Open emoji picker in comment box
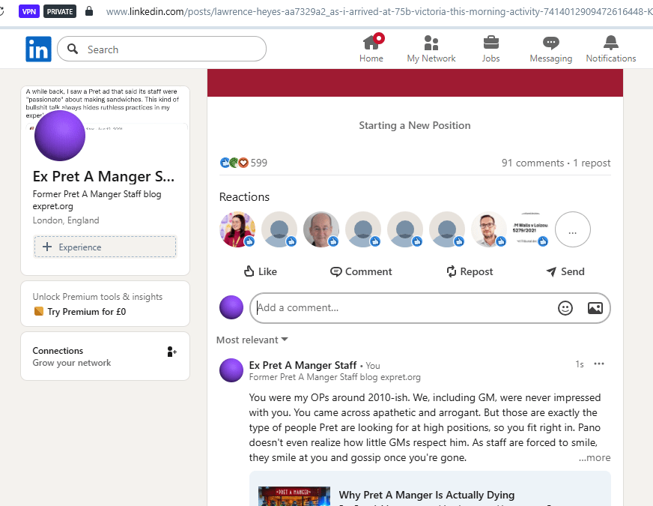The height and width of the screenshot is (506, 653). pos(565,307)
